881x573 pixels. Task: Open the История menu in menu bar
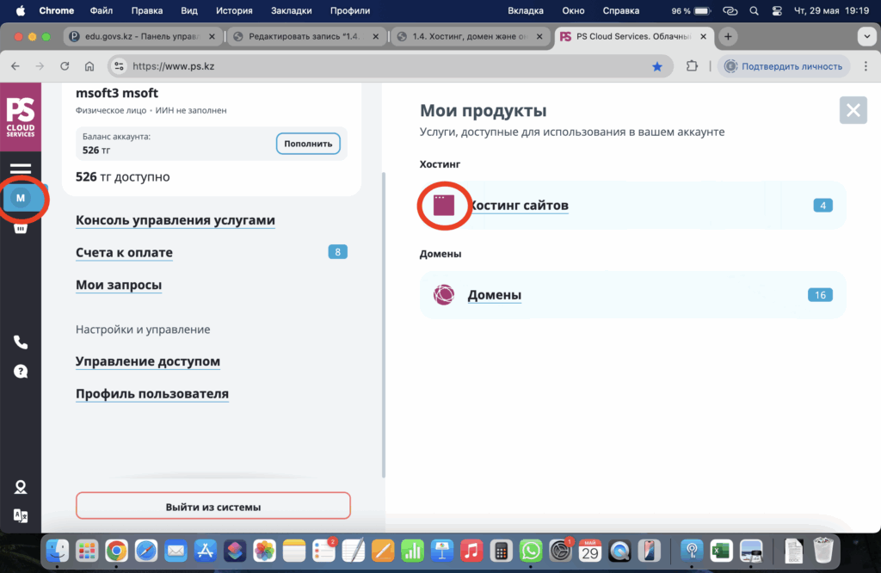(234, 11)
